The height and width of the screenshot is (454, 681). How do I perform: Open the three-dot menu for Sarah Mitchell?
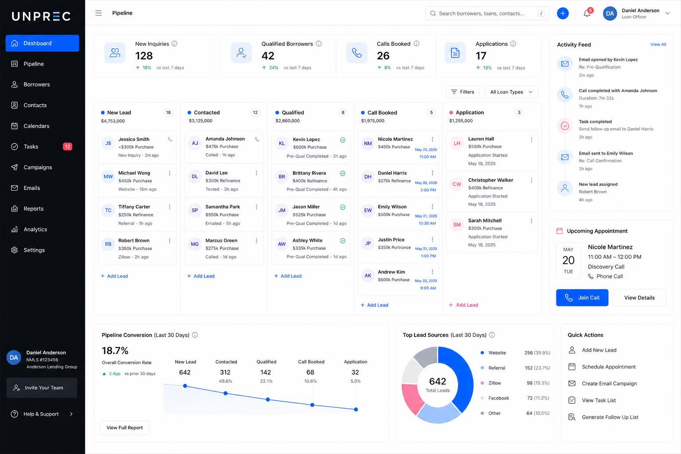point(531,221)
